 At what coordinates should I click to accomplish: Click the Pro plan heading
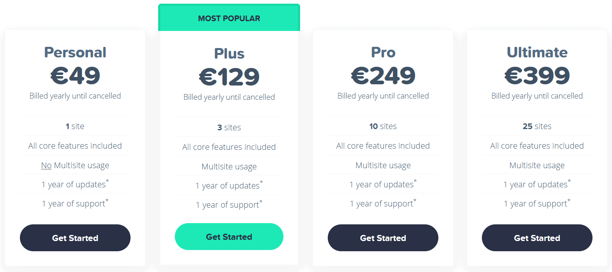click(383, 53)
